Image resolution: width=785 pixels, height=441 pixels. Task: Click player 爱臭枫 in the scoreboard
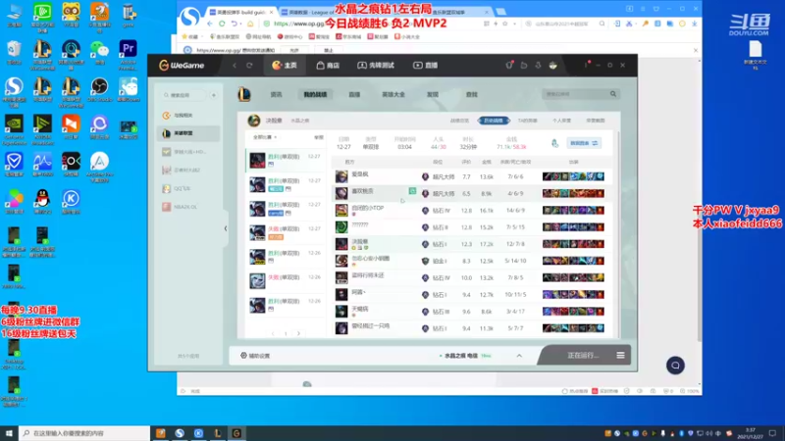[x=360, y=174]
